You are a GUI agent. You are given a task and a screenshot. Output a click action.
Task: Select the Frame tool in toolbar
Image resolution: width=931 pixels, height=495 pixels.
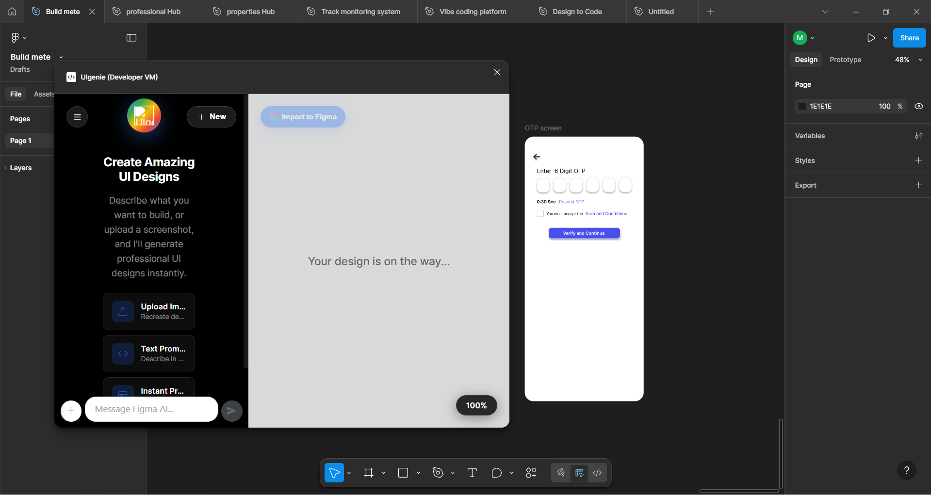369,473
